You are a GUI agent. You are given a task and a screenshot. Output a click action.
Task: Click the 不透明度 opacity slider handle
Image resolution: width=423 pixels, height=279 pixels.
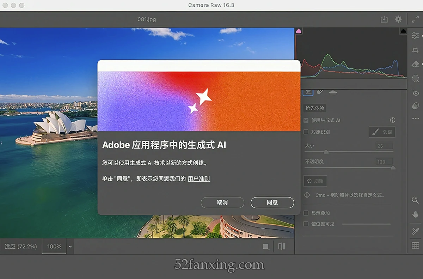tap(393, 168)
